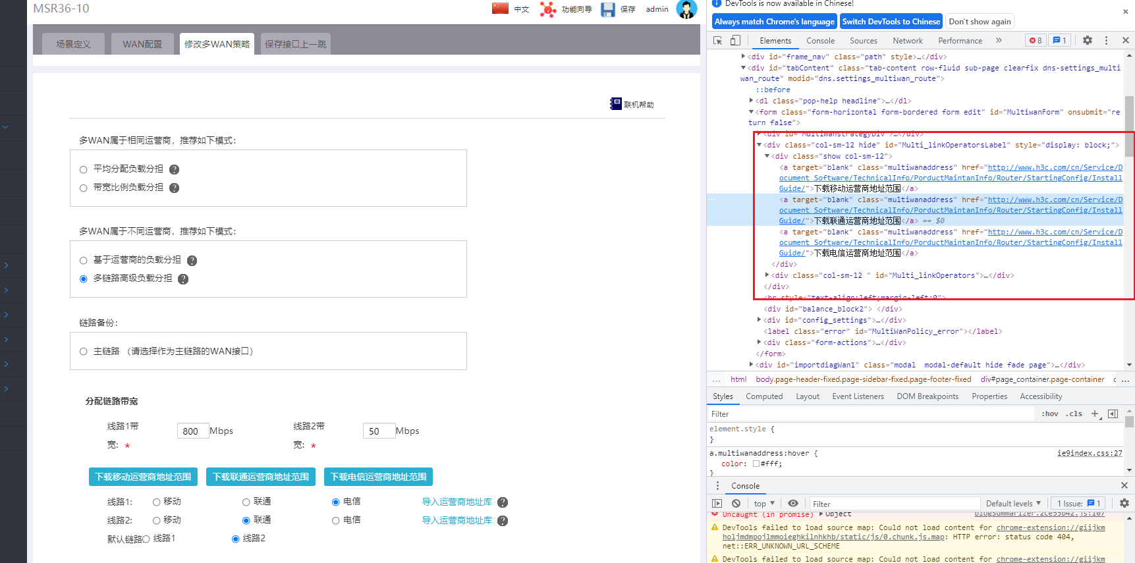Expand the form-actions div node
The height and width of the screenshot is (563, 1135).
click(760, 342)
